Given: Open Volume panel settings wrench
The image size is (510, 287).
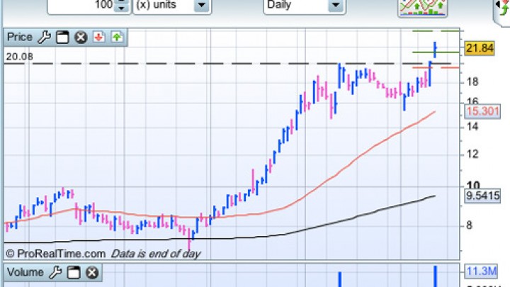Looking at the screenshot, I should 56,272.
